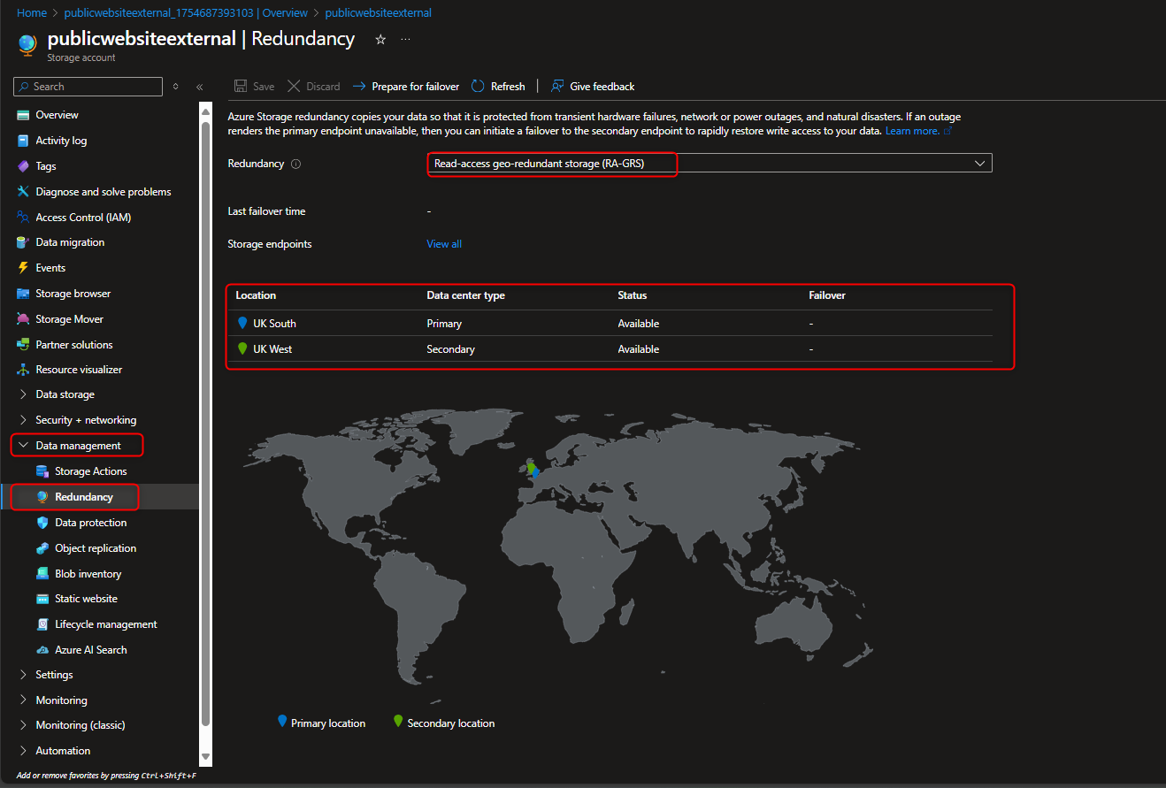This screenshot has width=1166, height=788.
Task: Open the Static website menu item
Action: [x=86, y=599]
